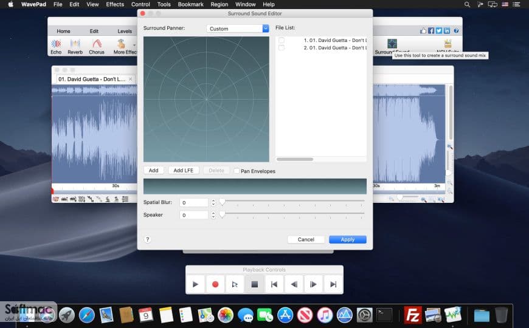Open the iTunes dock icon
Image resolution: width=529 pixels, height=328 pixels.
pyautogui.click(x=325, y=315)
